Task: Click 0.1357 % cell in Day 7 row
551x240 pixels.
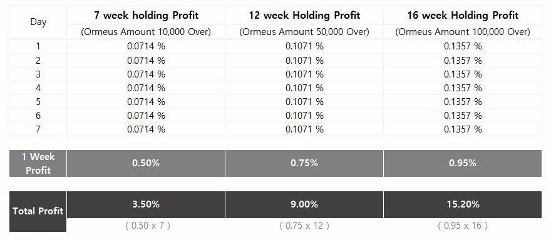Action: [x=463, y=129]
